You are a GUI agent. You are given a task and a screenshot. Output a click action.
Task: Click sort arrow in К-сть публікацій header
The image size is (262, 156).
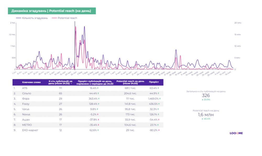coord(71,84)
